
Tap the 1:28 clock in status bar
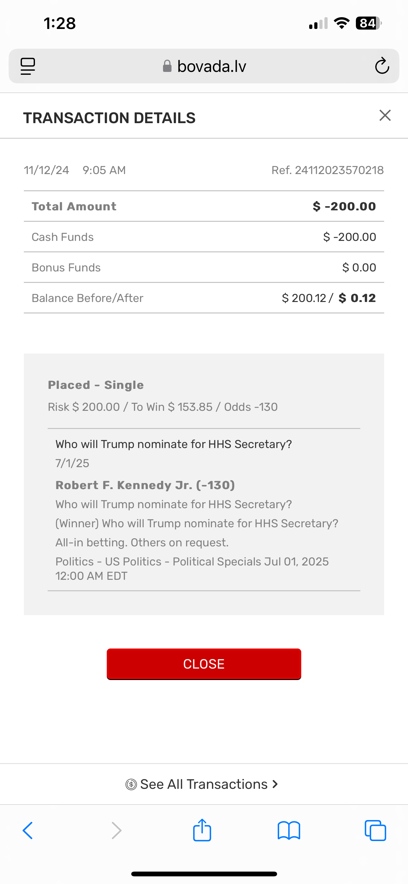tap(60, 23)
